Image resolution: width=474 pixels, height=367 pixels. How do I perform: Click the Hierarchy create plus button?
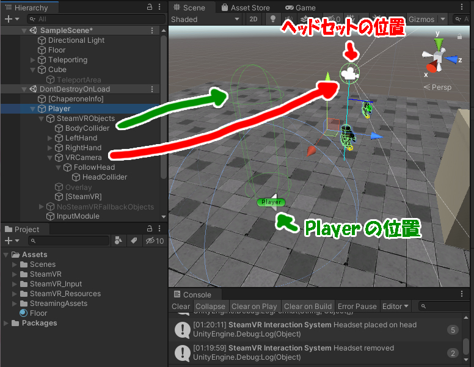(x=9, y=19)
